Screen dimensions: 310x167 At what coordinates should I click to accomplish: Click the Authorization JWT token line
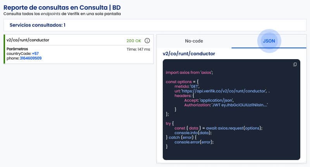[x=226, y=105]
